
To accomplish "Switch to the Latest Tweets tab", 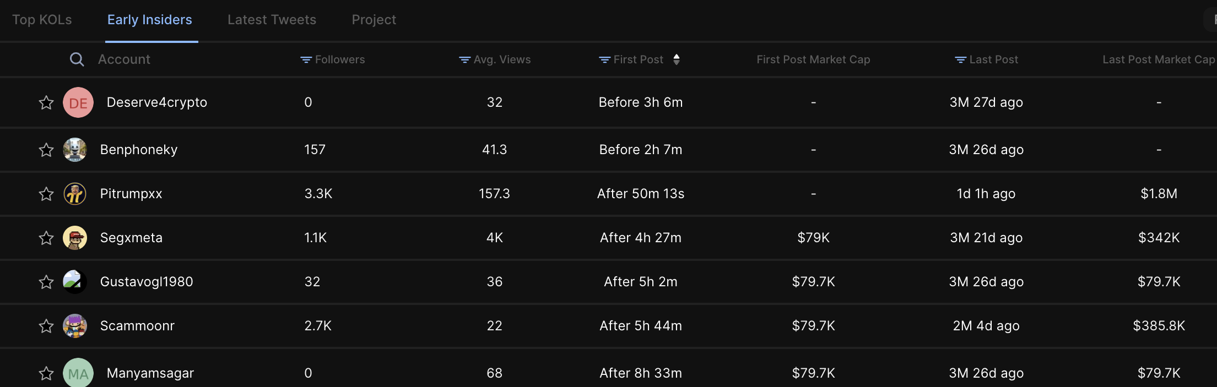I will (272, 20).
